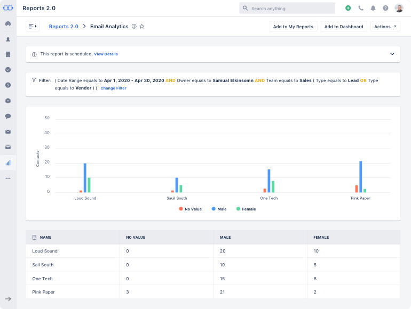
Task: Click the Search anything field
Action: pyautogui.click(x=287, y=9)
